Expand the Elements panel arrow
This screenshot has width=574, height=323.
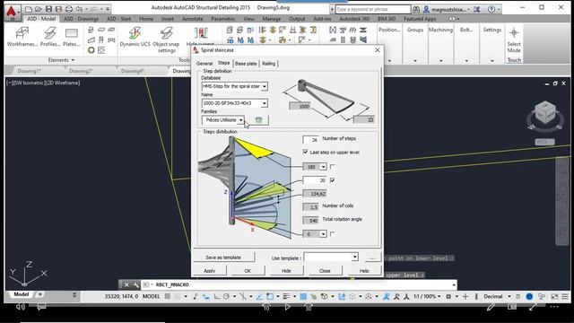tap(73, 60)
